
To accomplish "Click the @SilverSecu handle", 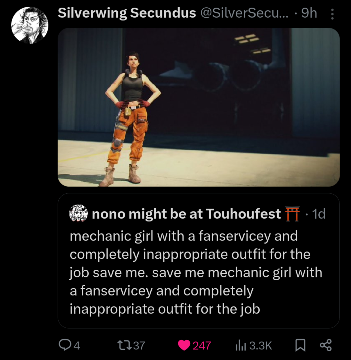I will coord(244,13).
